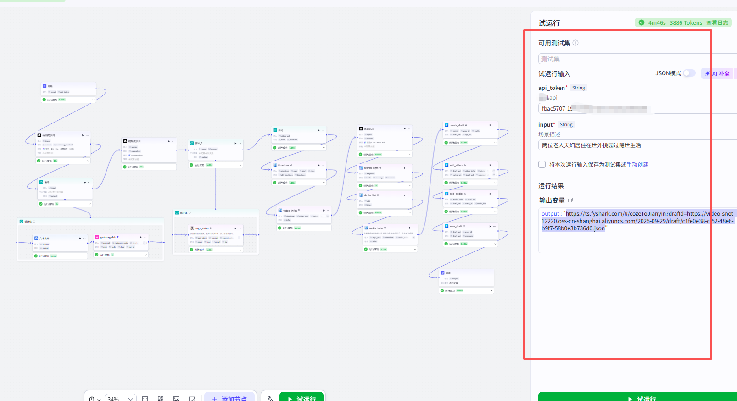Image resolution: width=737 pixels, height=401 pixels.
Task: Click the info icon beside 可用测试集
Action: (x=575, y=43)
